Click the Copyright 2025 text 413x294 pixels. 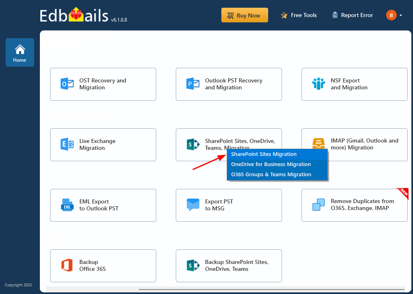18,285
